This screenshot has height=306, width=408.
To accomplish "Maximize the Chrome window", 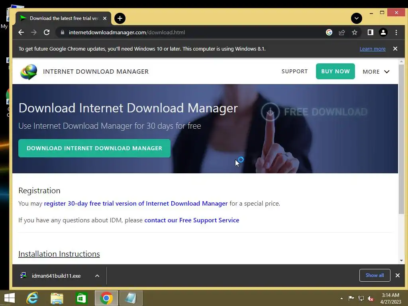I will point(382,12).
